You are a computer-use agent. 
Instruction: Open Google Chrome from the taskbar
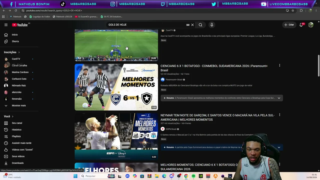click(186, 176)
